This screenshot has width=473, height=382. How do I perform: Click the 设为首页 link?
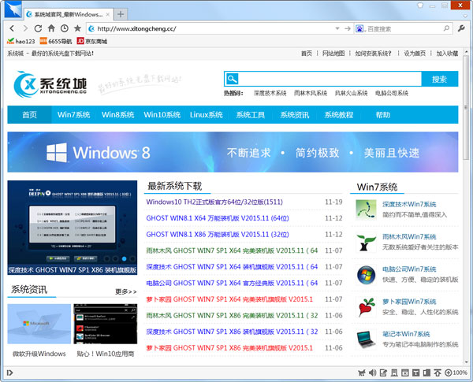point(415,54)
